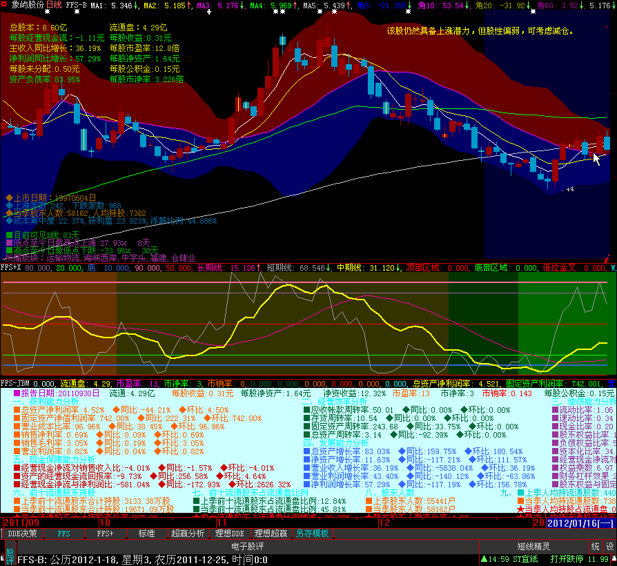Click the 资产负债率:83.95% text

coord(45,79)
